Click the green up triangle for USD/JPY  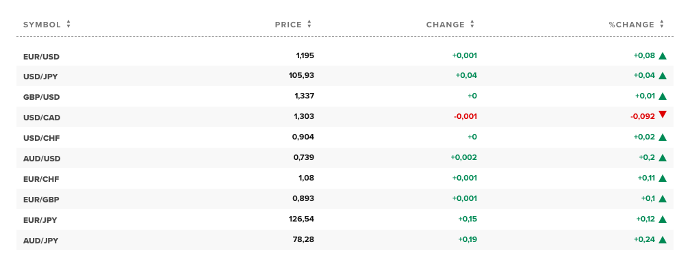point(663,76)
